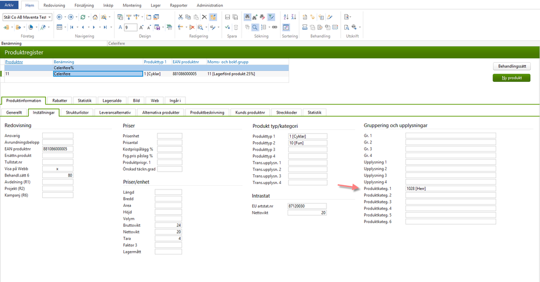
Task: Click the refresh icon in Navigering
Action: point(83,17)
